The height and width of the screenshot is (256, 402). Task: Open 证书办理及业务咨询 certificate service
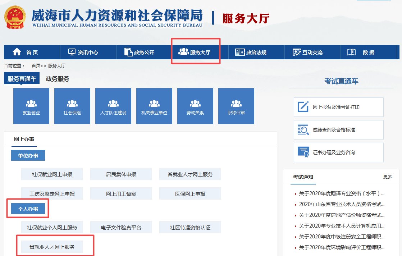[338, 152]
